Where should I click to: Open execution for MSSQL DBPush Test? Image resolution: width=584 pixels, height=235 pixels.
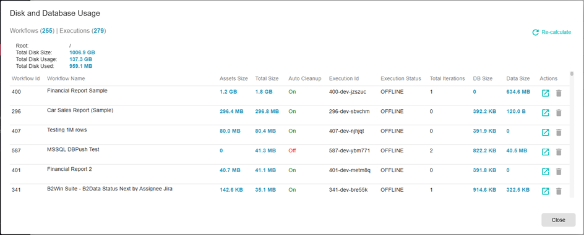pyautogui.click(x=545, y=152)
